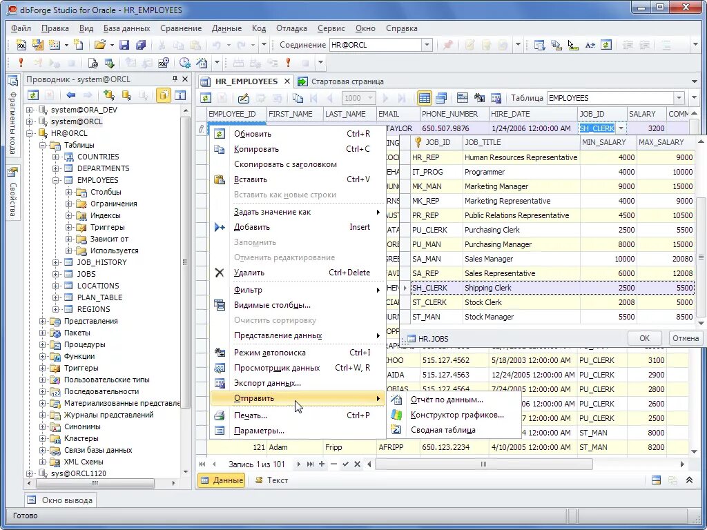The height and width of the screenshot is (530, 707).
Task: Switch to the Данные view at the bottom
Action: pyautogui.click(x=221, y=480)
